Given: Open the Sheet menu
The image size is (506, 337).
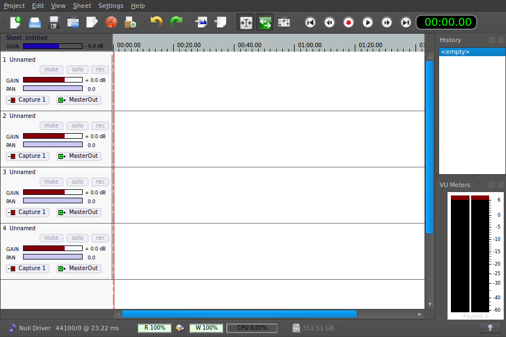Looking at the screenshot, I should tap(82, 6).
